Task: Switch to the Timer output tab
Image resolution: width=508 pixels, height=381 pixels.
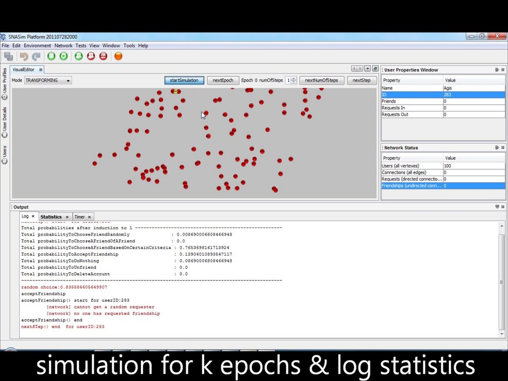Action: (x=79, y=217)
